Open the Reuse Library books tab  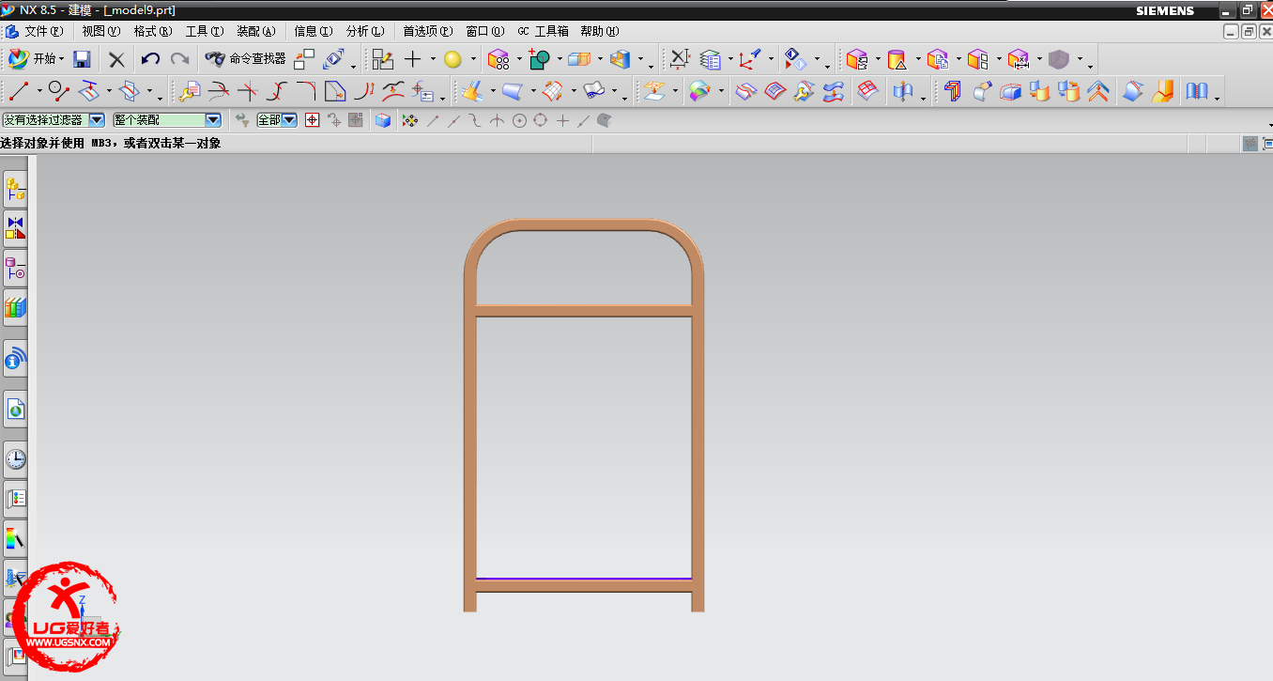coord(15,306)
